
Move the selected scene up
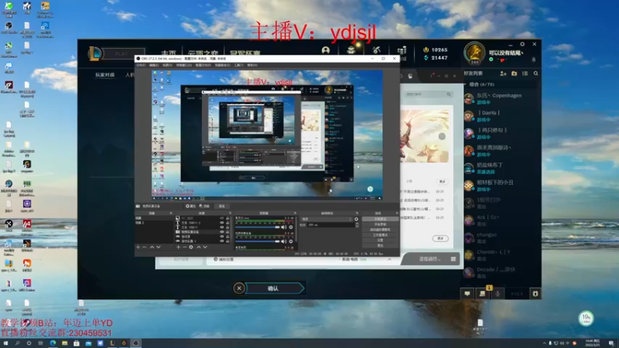point(152,247)
